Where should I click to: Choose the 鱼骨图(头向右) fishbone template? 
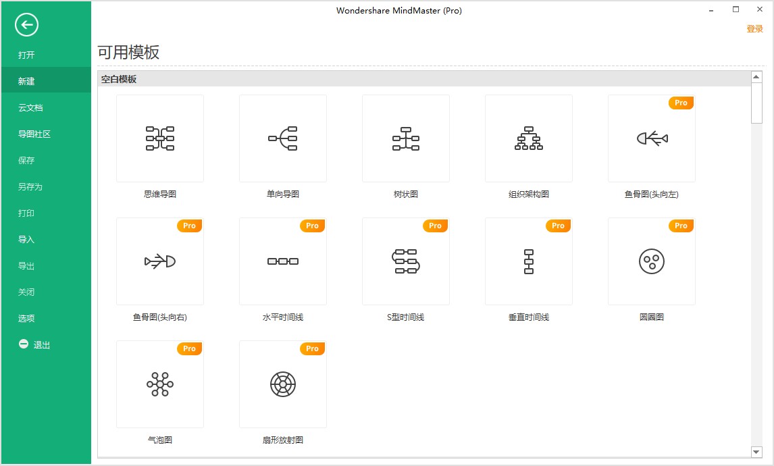(x=160, y=261)
